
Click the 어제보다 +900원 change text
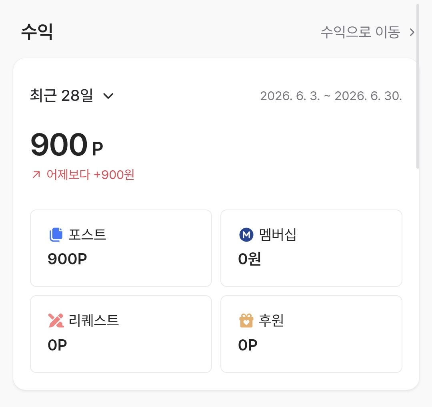90,175
